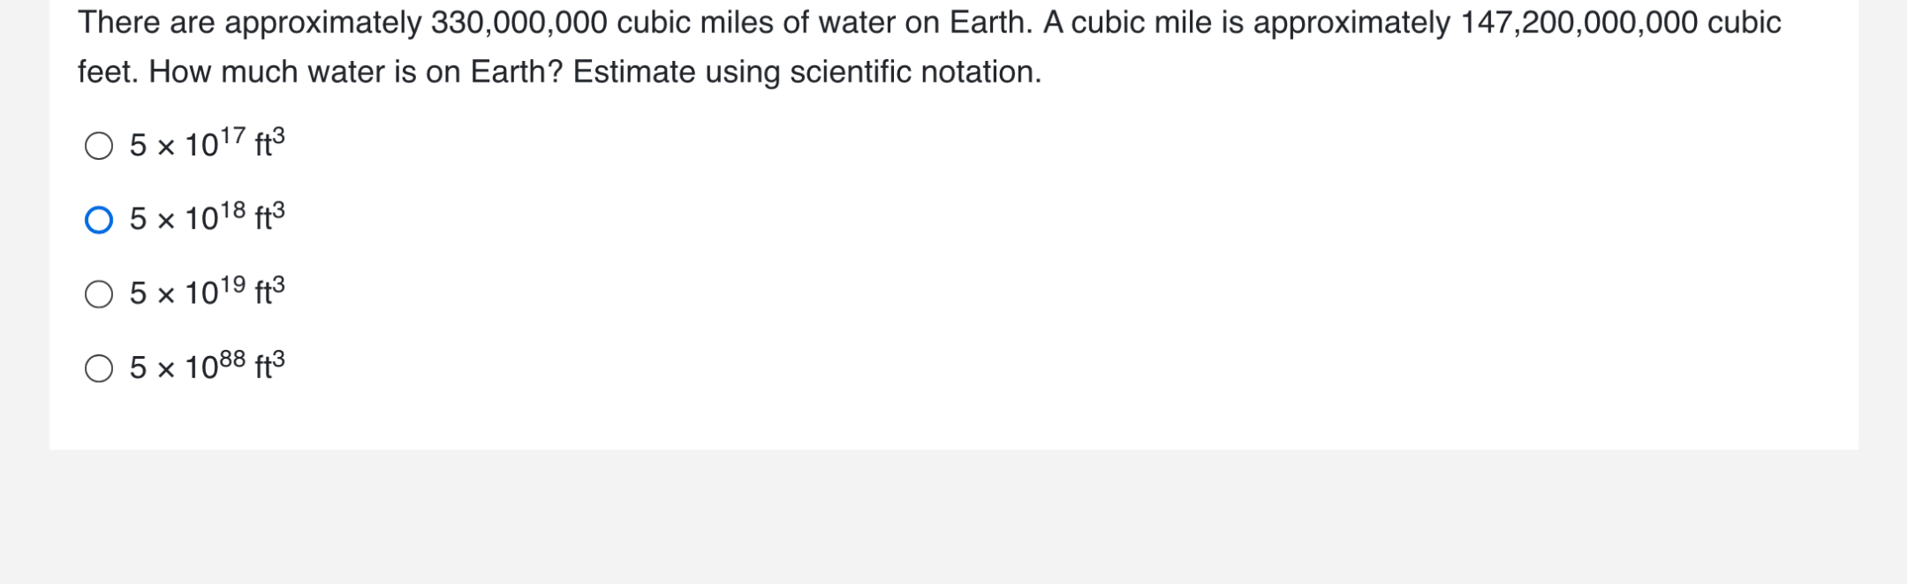Click the number 330,000,000 in the question
The width and height of the screenshot is (1908, 584).
519,24
